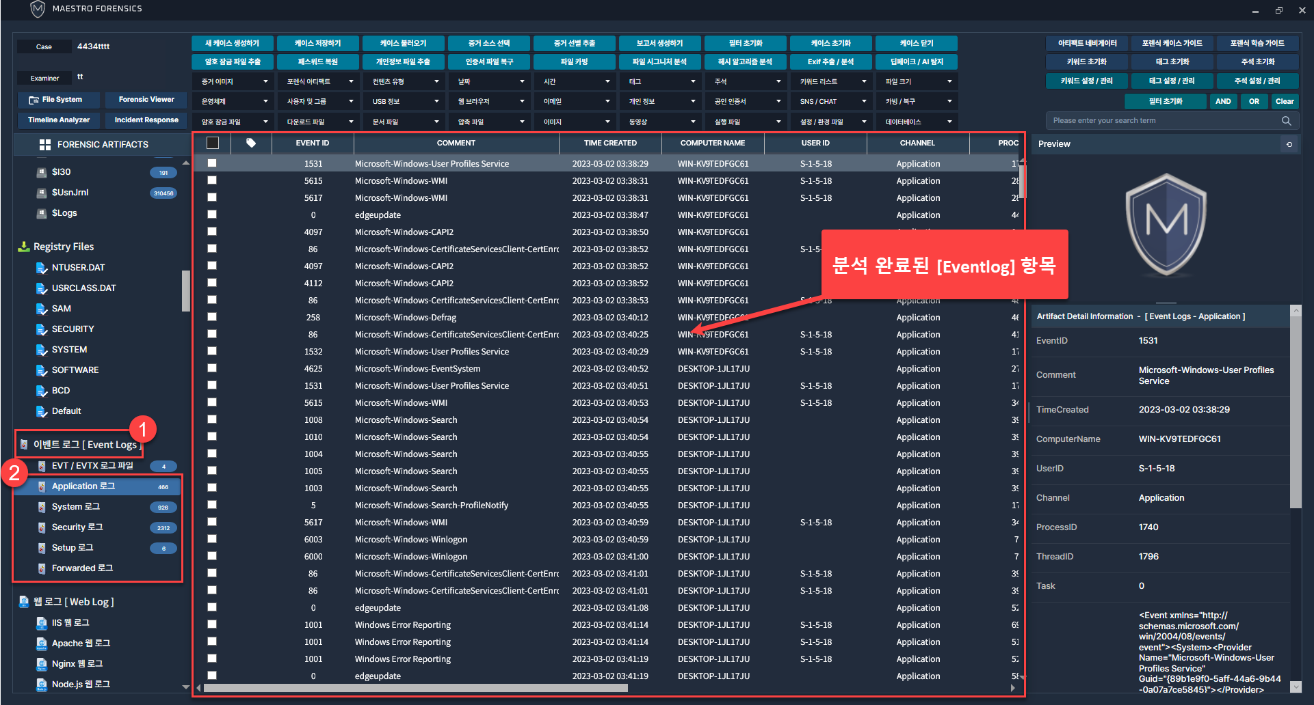Click the $UsnJrnl artifact icon
Screen dimensions: 1314x705
pos(41,193)
